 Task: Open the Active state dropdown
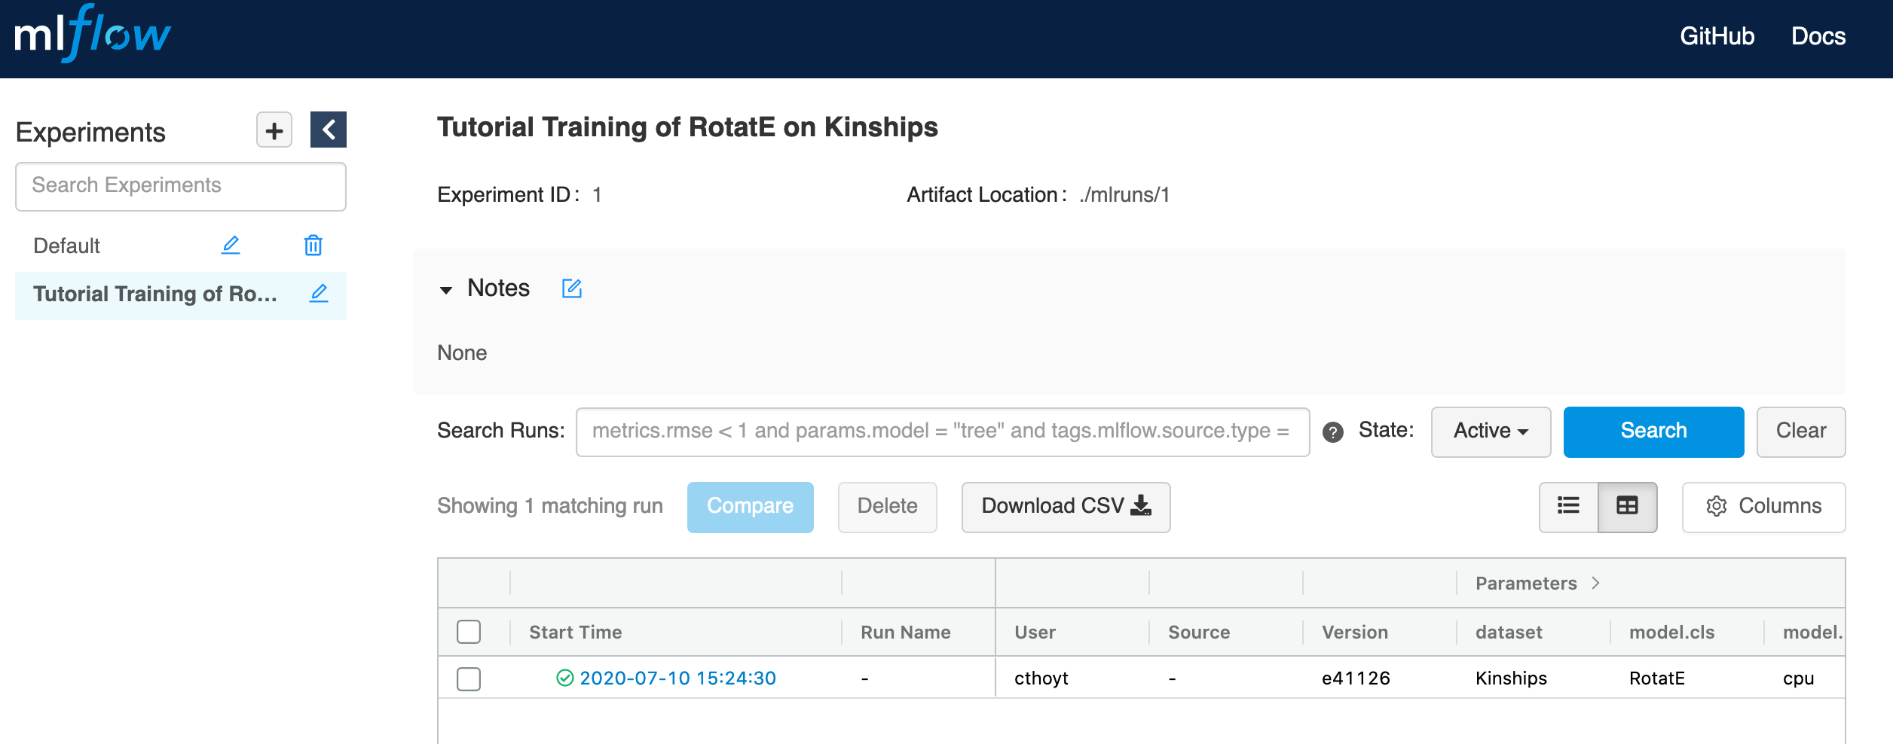[x=1491, y=431]
